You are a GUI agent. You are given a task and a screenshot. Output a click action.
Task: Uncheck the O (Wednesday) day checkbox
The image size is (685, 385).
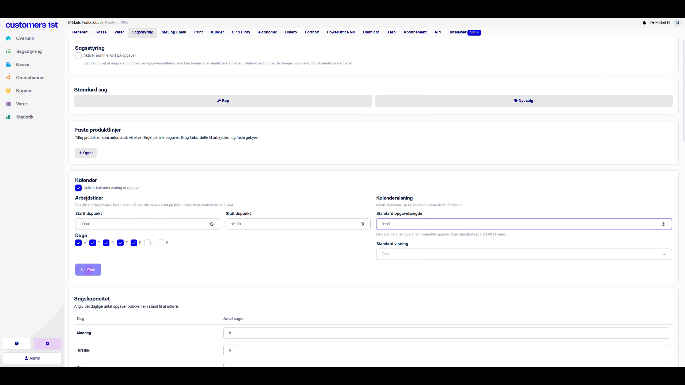106,243
